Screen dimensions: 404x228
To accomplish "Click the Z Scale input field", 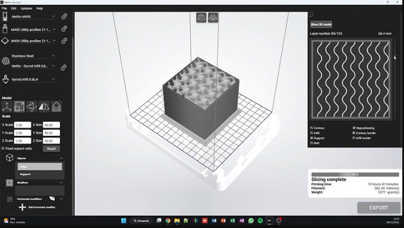I will (x=22, y=140).
